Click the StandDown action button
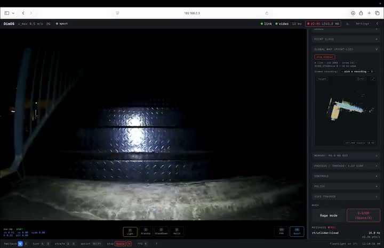 (161, 232)
